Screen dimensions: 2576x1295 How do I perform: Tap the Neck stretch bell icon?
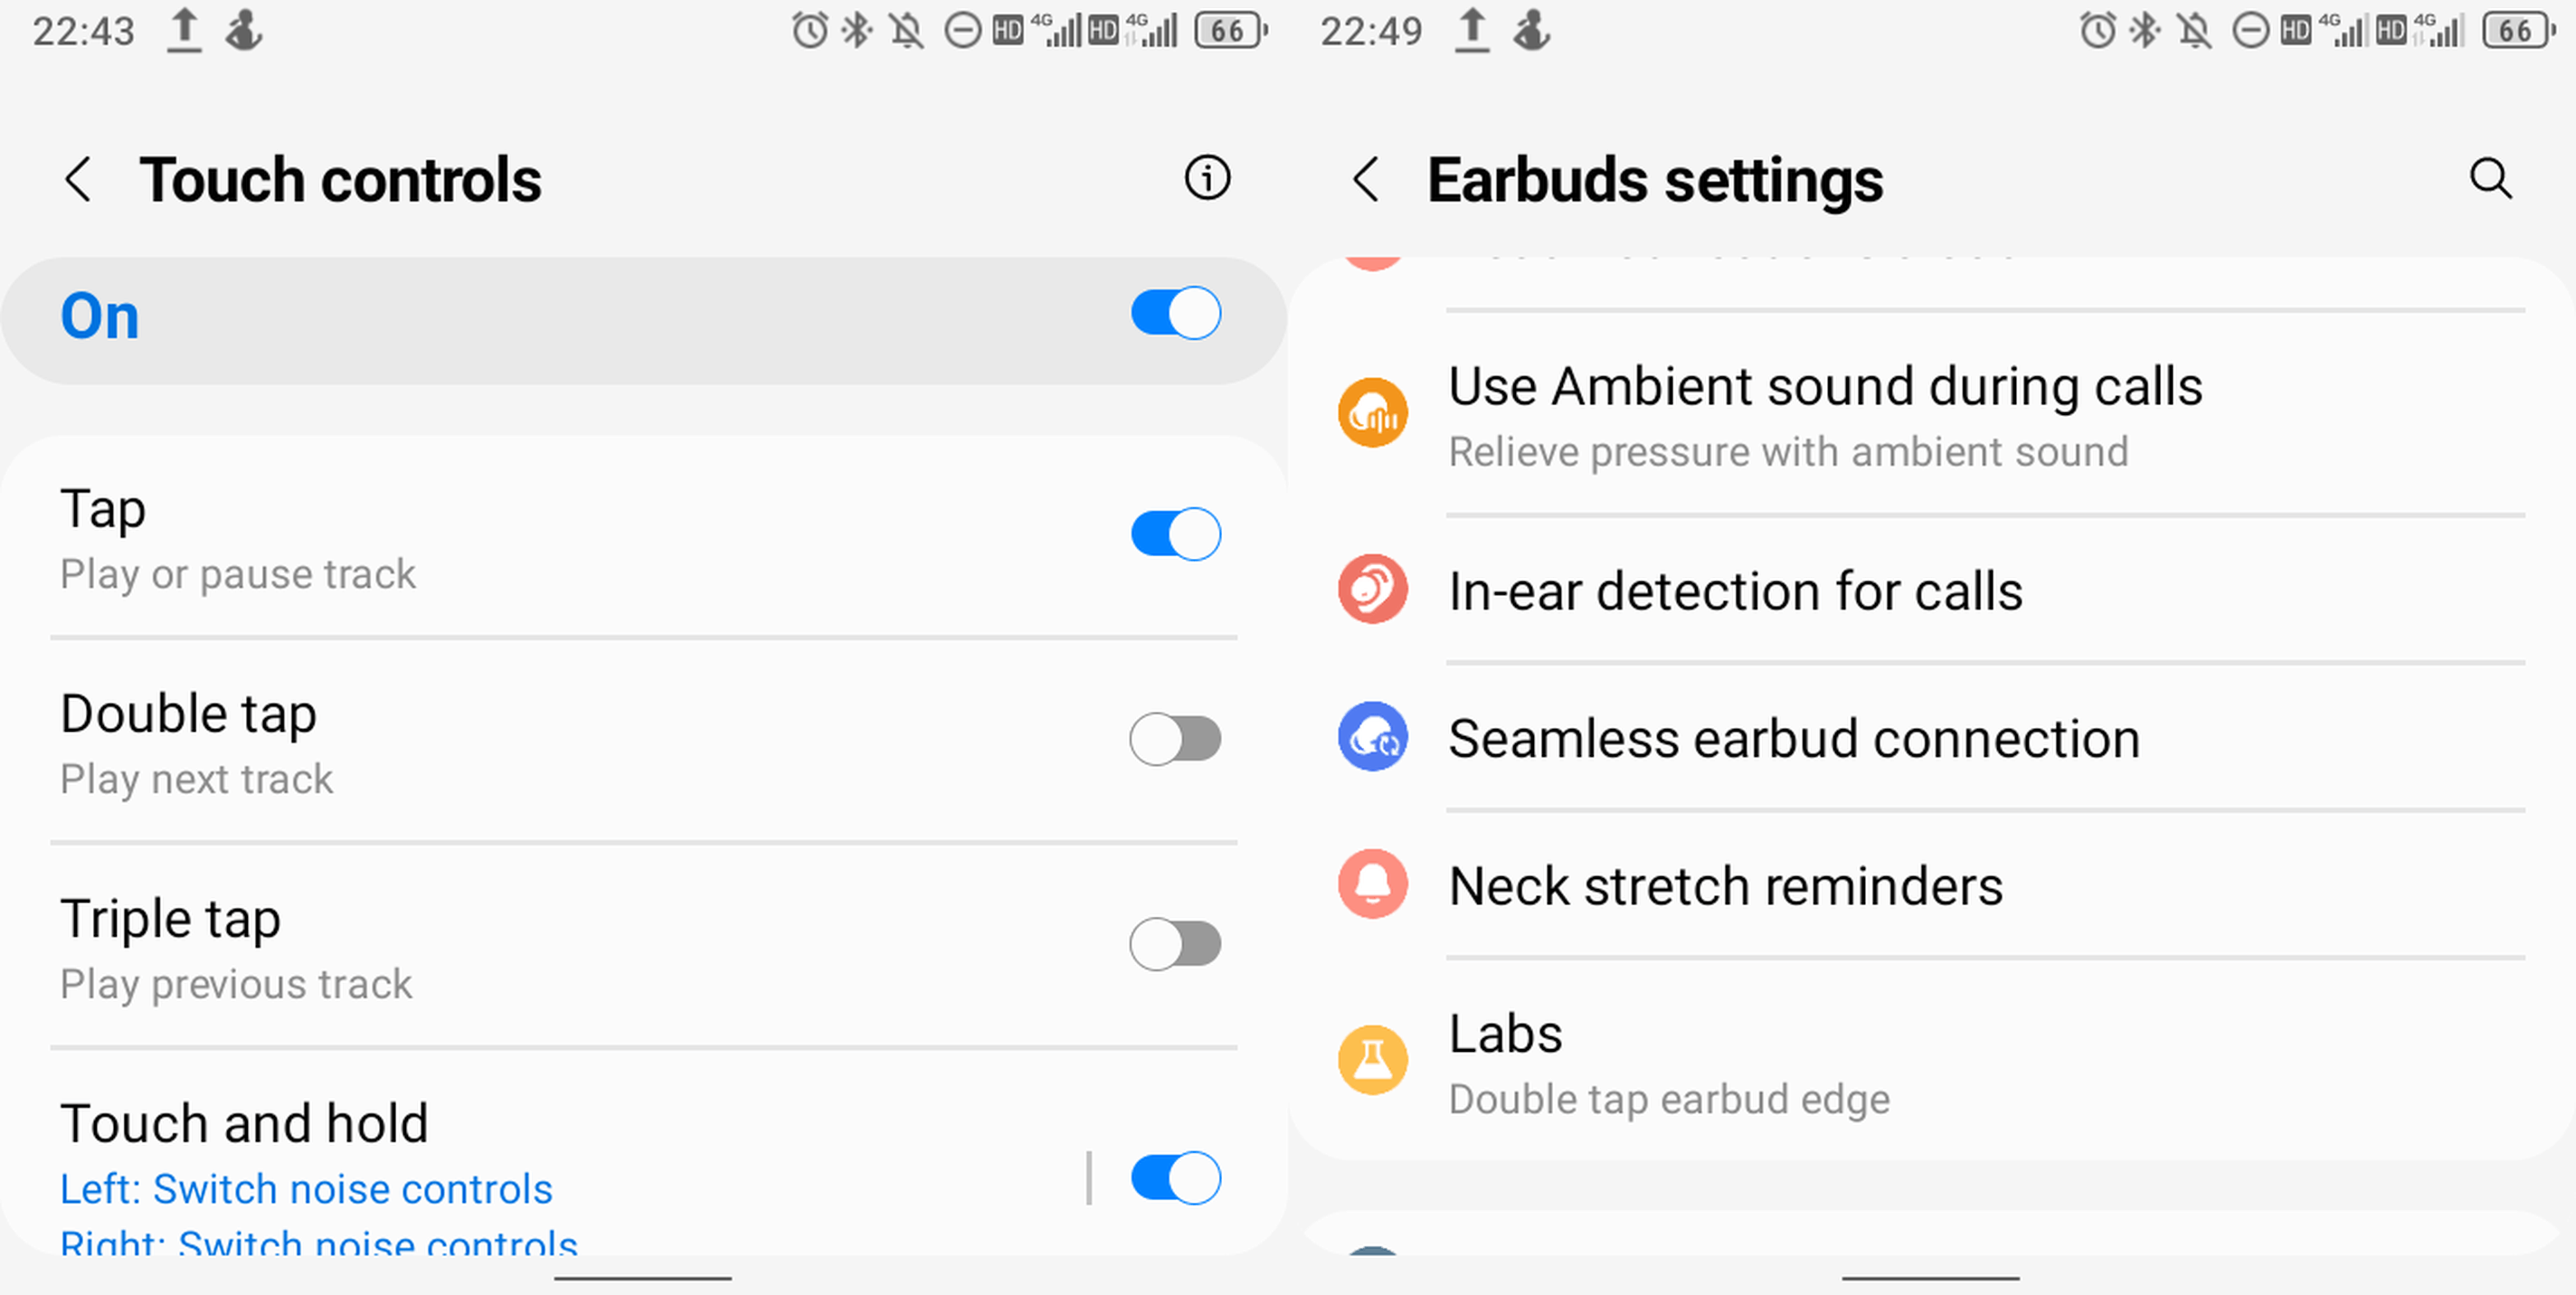tap(1373, 884)
